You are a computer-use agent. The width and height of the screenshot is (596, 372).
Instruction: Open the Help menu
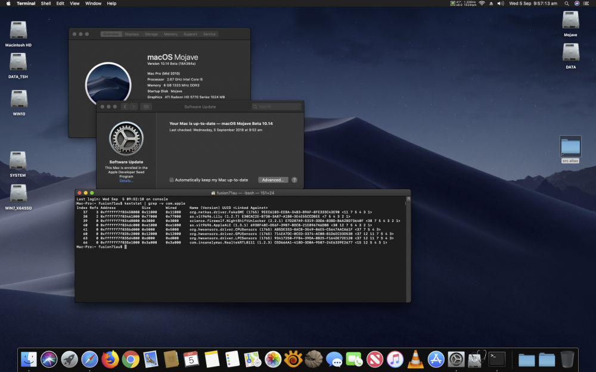tap(111, 4)
